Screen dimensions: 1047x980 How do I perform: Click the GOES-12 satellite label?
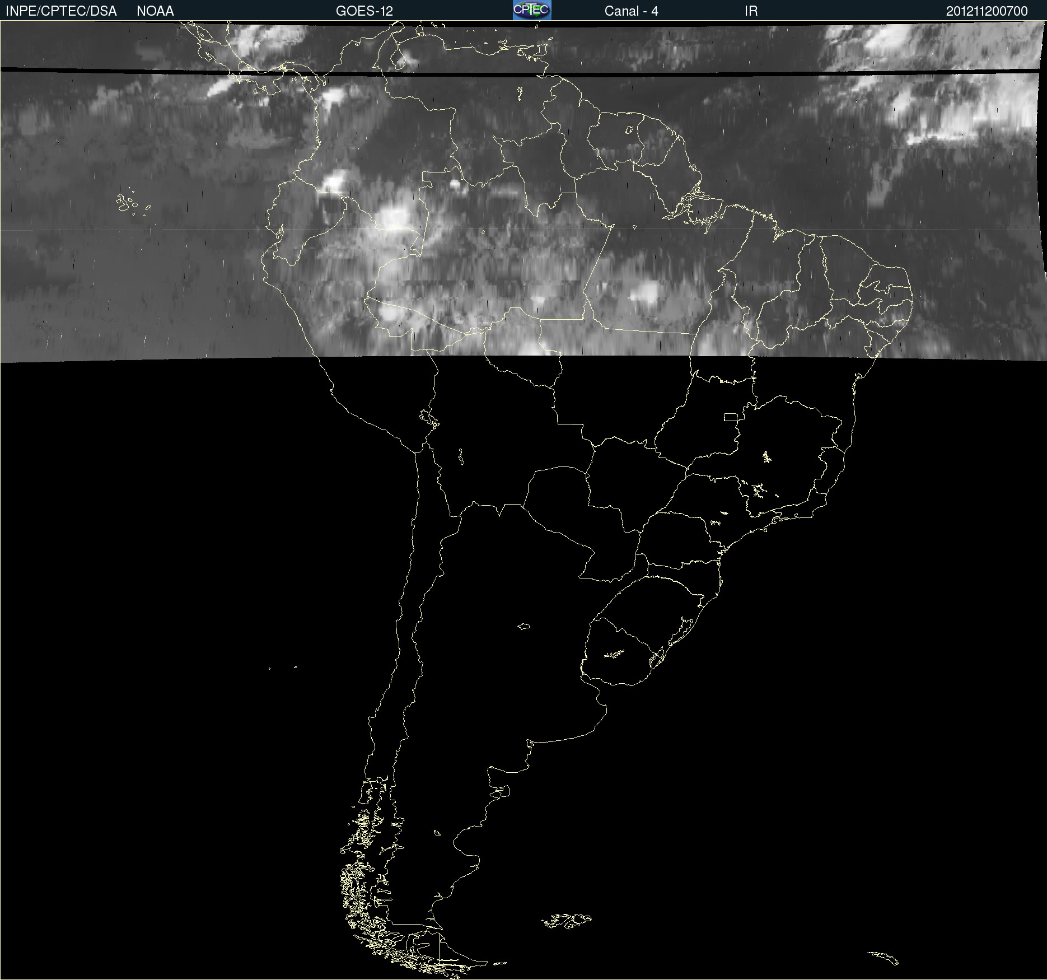coord(364,11)
